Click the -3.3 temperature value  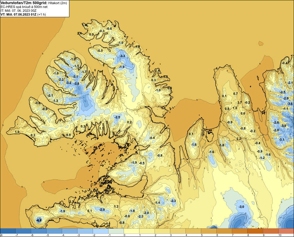pos(122,56)
